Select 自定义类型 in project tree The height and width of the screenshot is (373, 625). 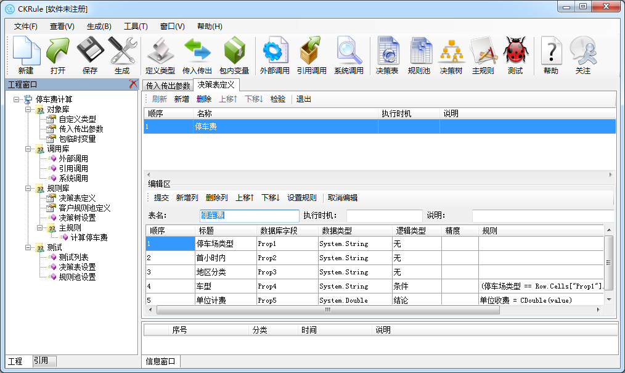tap(77, 119)
